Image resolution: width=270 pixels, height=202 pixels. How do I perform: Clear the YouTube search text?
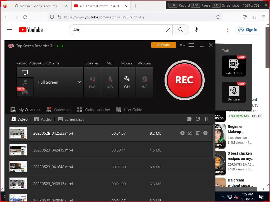[168, 30]
